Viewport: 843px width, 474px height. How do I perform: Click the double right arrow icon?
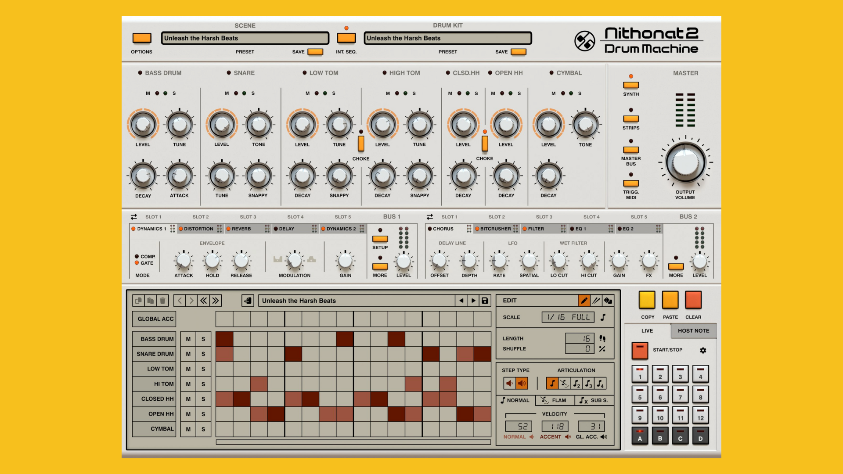216,301
